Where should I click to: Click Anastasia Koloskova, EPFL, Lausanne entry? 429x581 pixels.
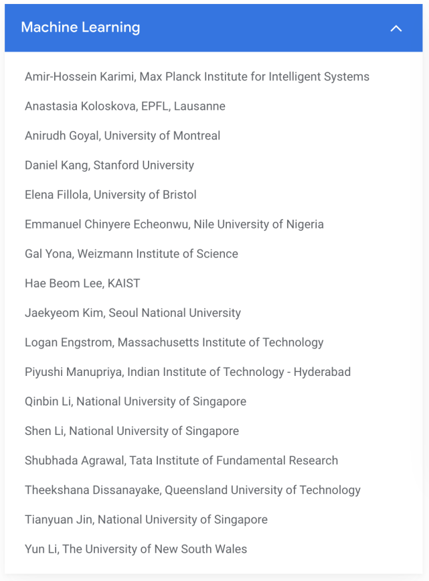point(125,106)
